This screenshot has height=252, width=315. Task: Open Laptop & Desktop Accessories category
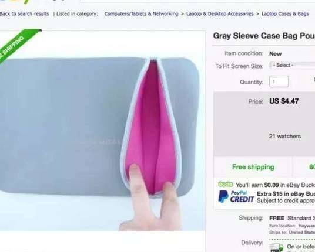(x=220, y=14)
